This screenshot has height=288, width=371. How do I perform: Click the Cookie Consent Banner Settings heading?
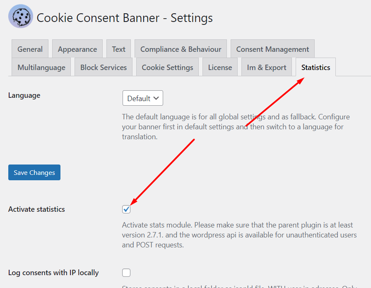coord(125,18)
